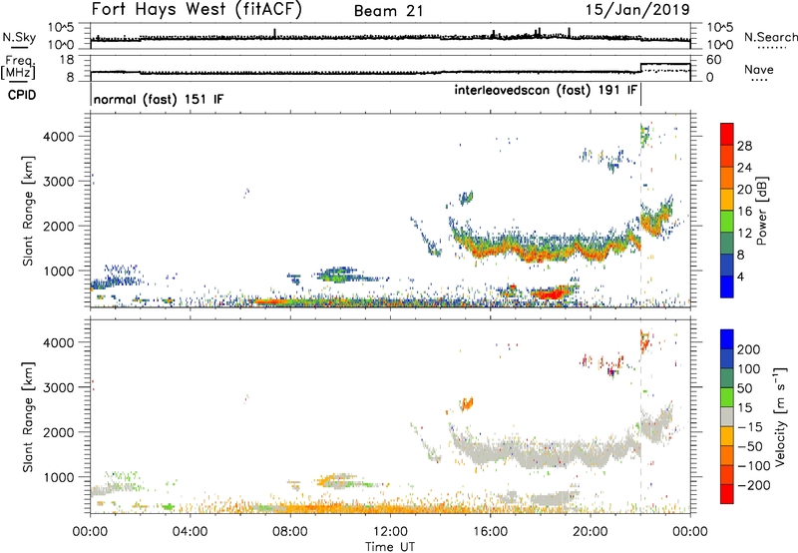The width and height of the screenshot is (798, 553).
Task: Click the '28' tick label on Power scale
Action: pos(744,146)
